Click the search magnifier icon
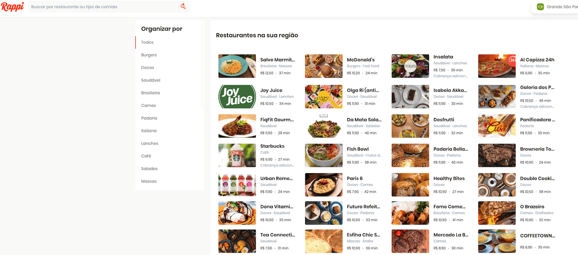Viewport: 578px width, 255px height. 183,7
